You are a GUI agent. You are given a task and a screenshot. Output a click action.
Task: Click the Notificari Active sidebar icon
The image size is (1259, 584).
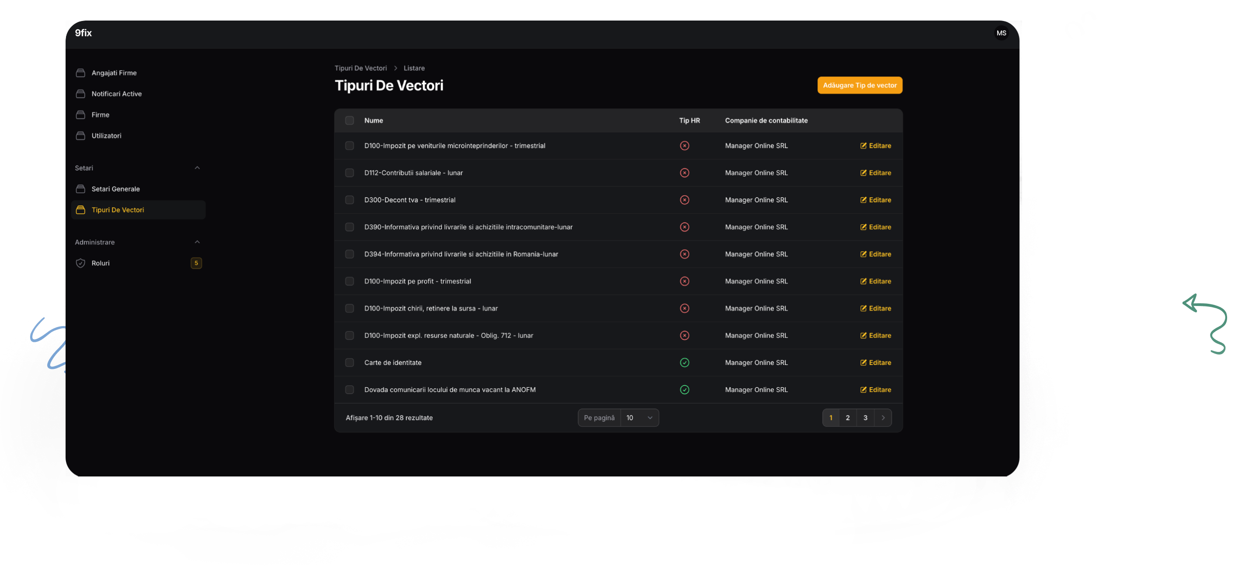(80, 94)
